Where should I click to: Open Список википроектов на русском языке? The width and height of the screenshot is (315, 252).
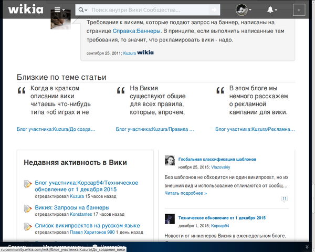pyautogui.click(x=87, y=225)
